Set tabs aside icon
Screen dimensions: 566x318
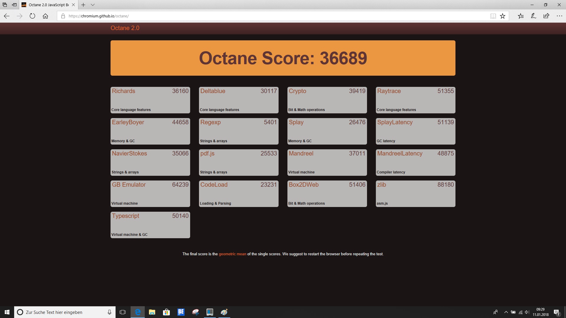14,5
